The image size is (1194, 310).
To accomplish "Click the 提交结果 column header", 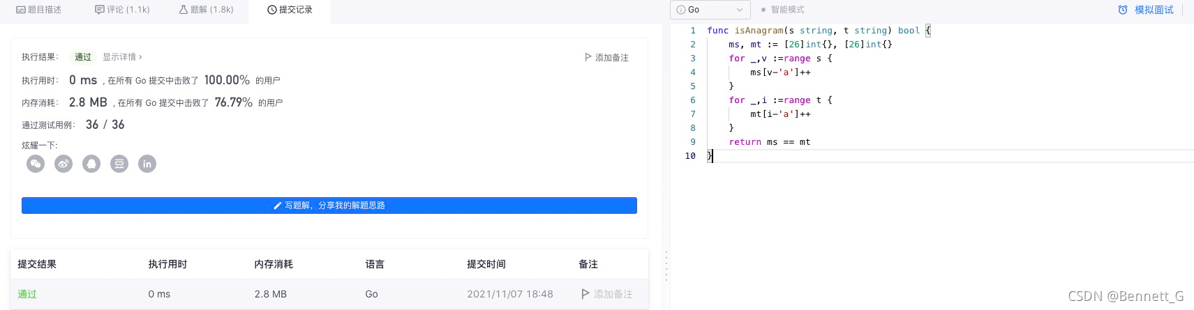I will click(37, 264).
